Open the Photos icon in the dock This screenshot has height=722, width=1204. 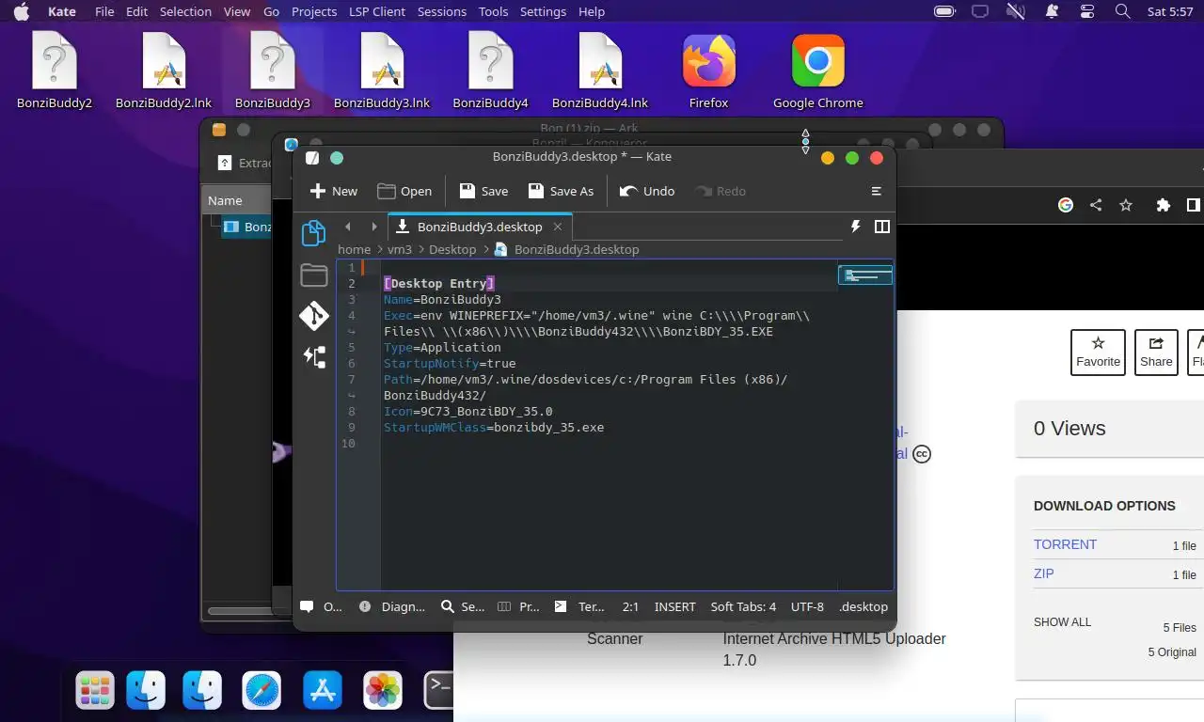383,691
